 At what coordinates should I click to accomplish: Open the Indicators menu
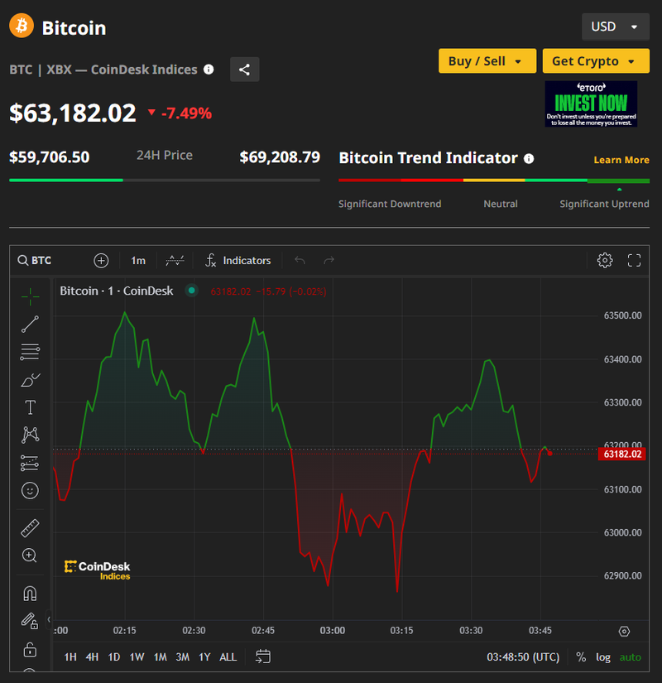pos(238,261)
